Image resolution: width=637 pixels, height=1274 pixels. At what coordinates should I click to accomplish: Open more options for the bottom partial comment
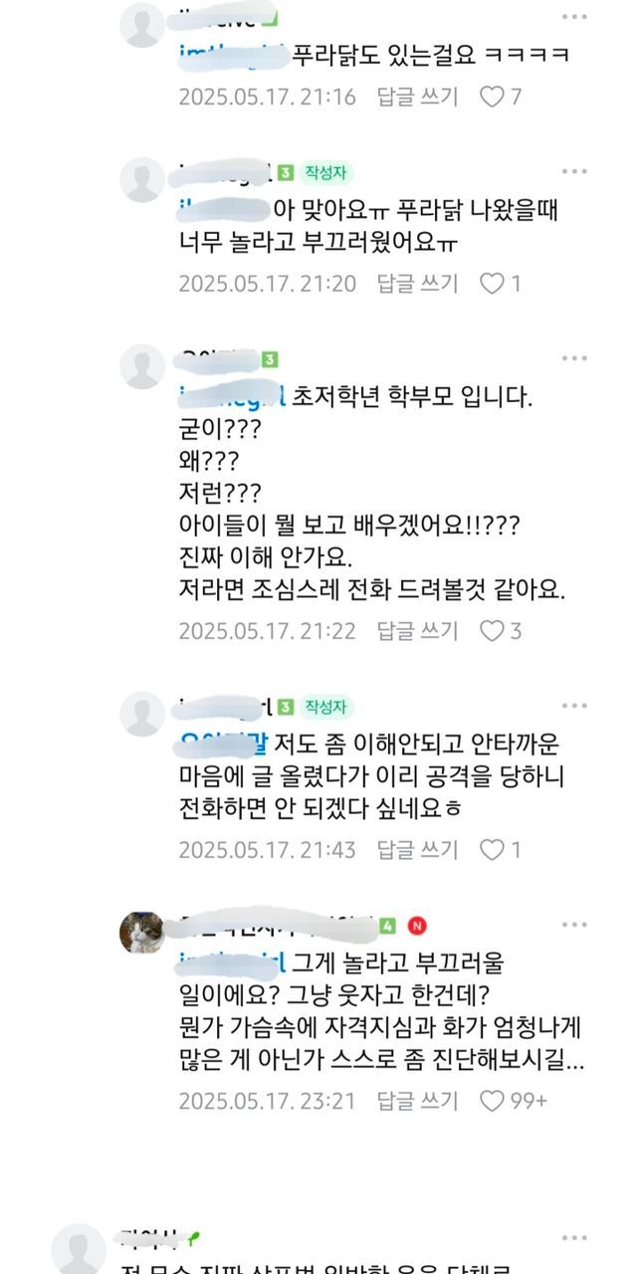[574, 1239]
